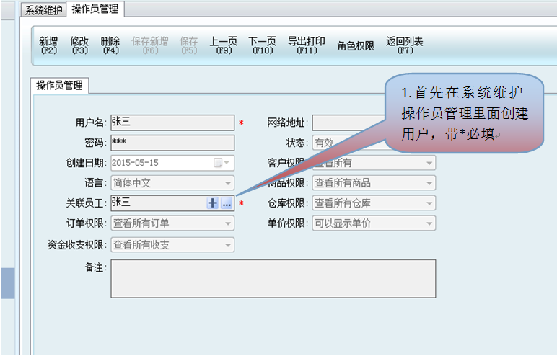The image size is (557, 356).
Task: Go to previous record with 上一页 (F9)
Action: [x=223, y=45]
